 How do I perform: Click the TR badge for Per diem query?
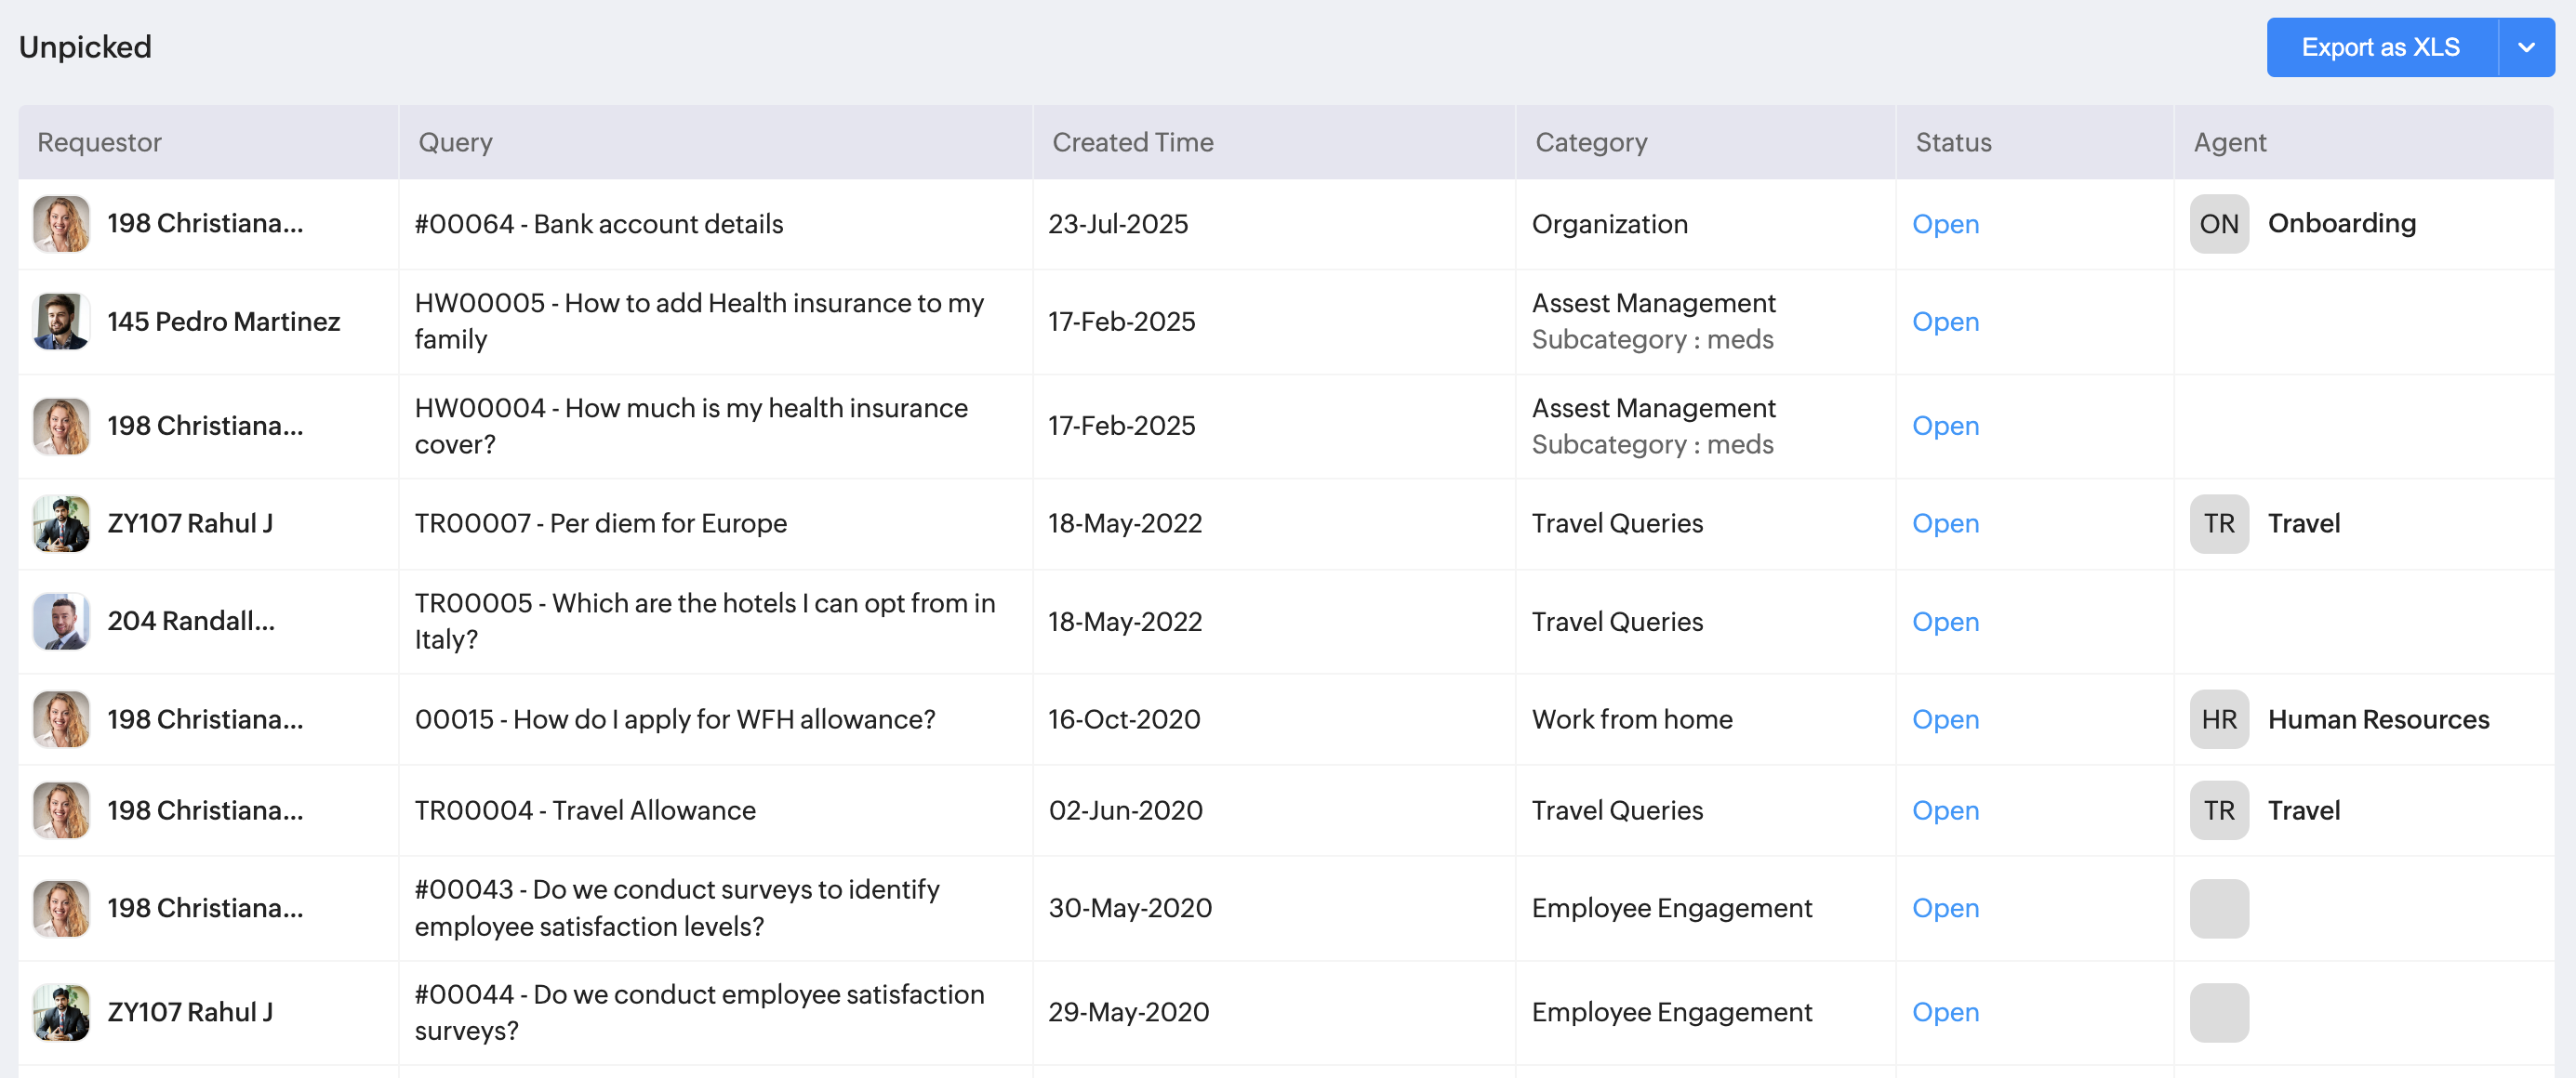pyautogui.click(x=2218, y=523)
